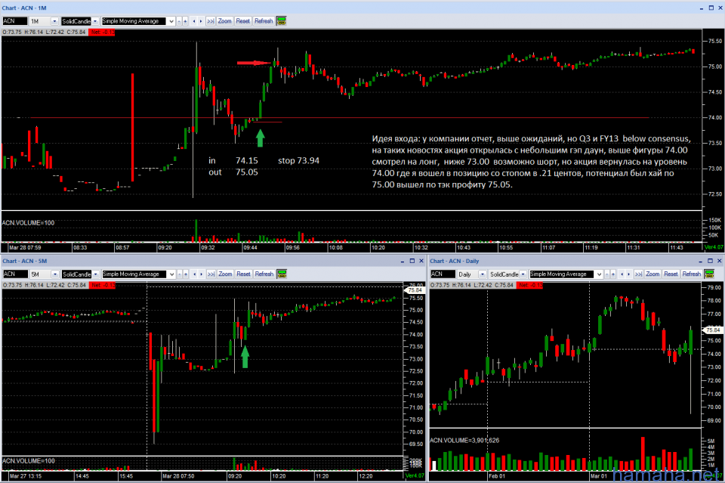The width and height of the screenshot is (725, 483).
Task: Maximize the Chart - ACN - 5M window
Action: 412,261
